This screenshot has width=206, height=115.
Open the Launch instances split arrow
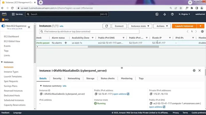[x=200, y=26]
